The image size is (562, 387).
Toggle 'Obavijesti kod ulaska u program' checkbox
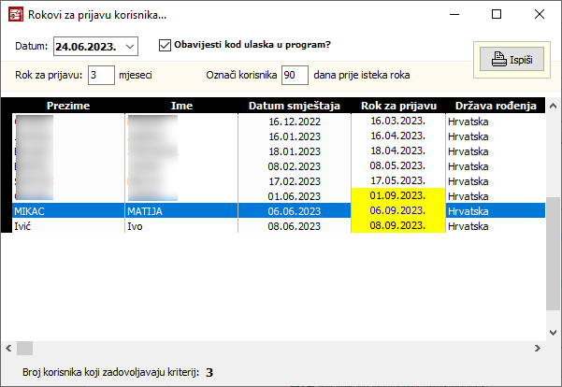pos(166,45)
